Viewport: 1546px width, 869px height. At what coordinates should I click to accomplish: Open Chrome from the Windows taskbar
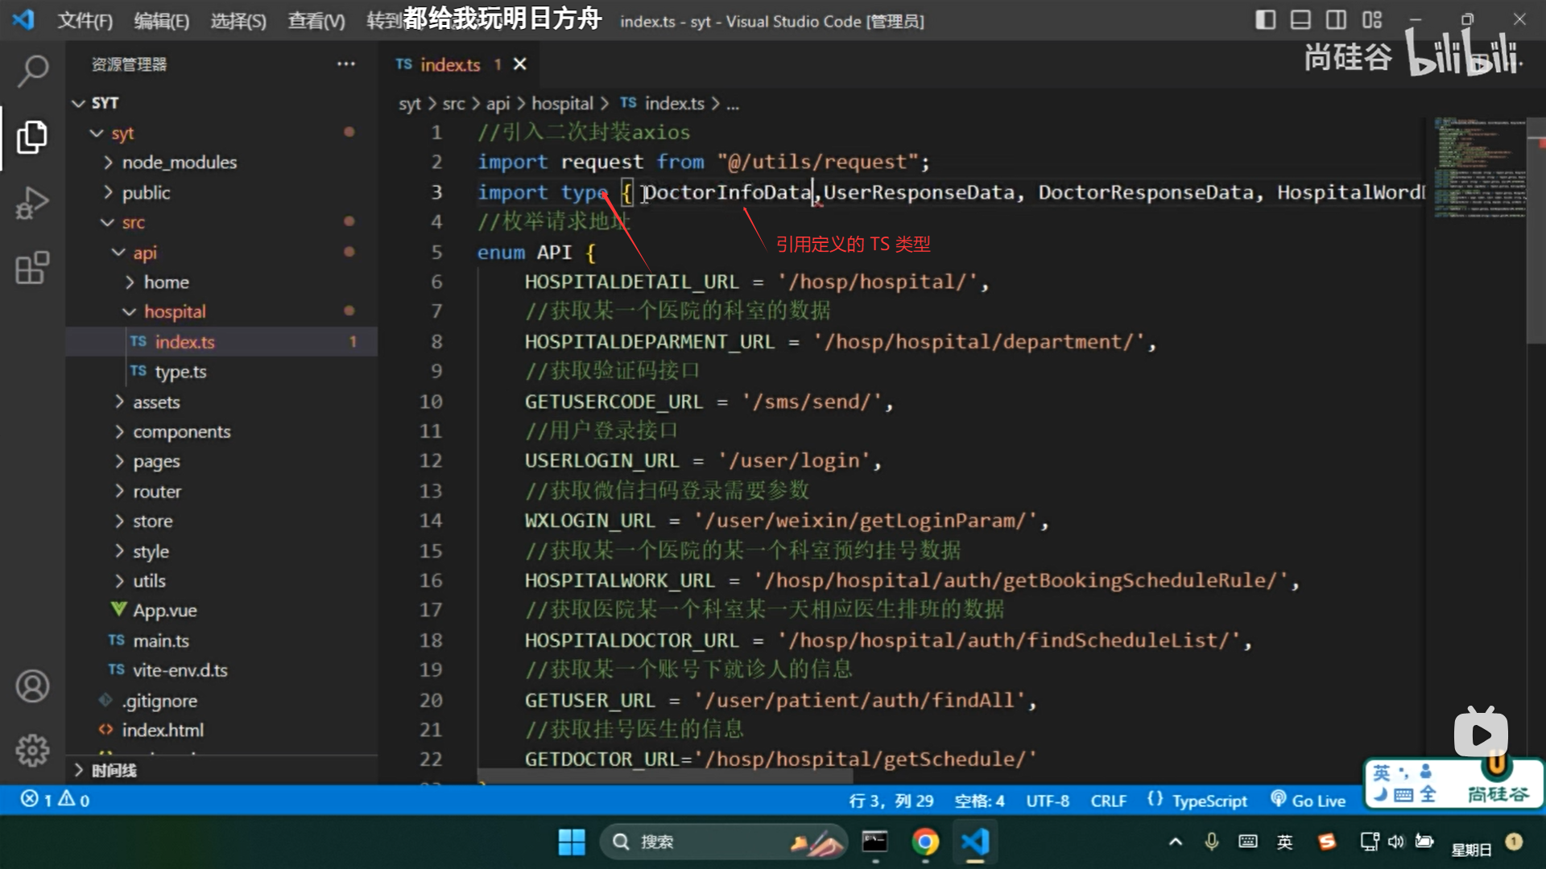click(925, 842)
